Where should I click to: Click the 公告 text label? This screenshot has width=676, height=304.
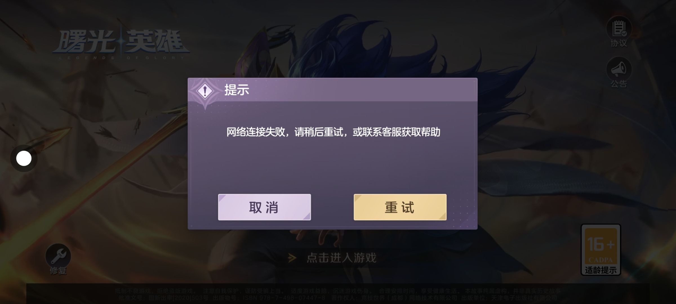coord(619,84)
